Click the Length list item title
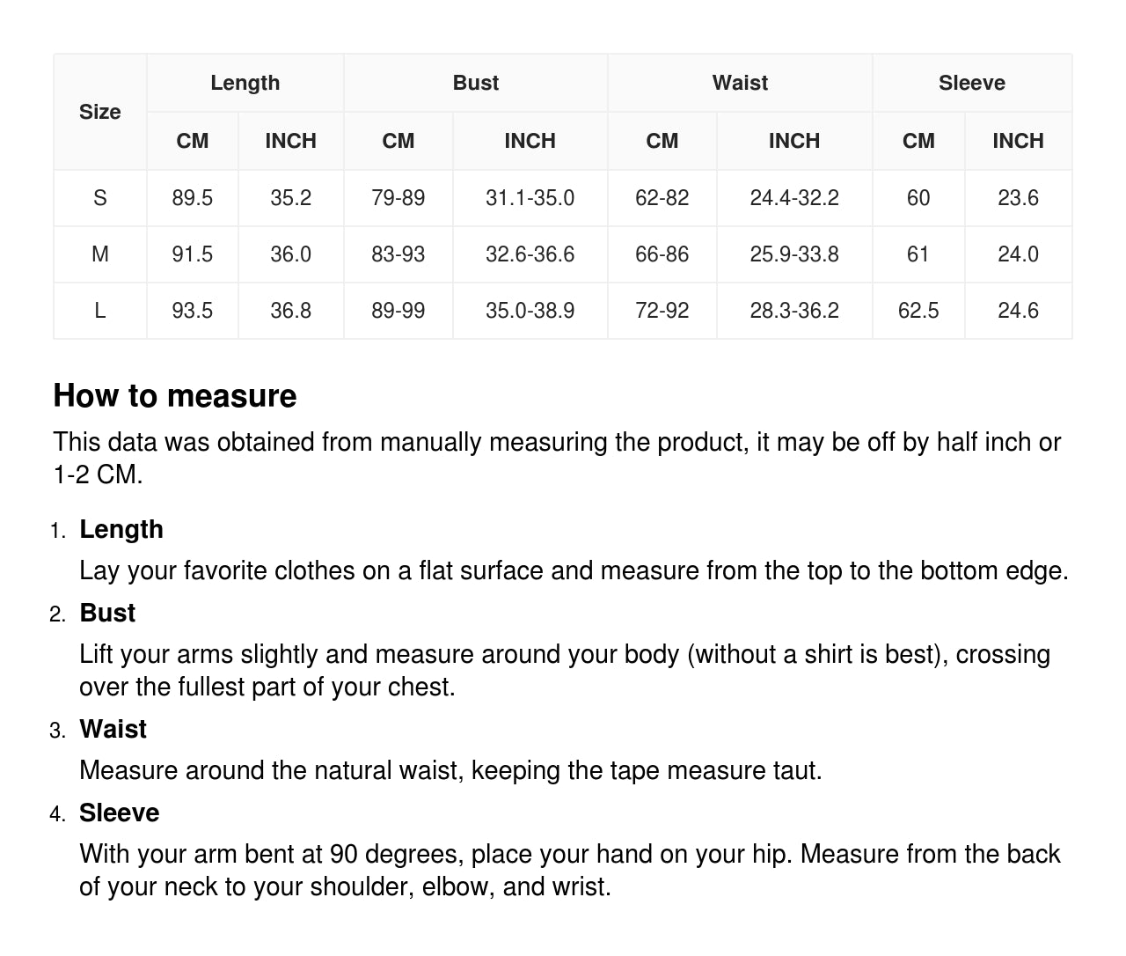 tap(121, 529)
